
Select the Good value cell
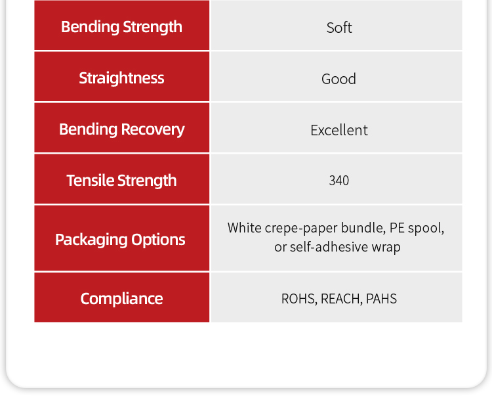pos(337,76)
